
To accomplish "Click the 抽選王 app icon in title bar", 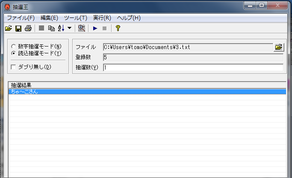I will pos(7,7).
